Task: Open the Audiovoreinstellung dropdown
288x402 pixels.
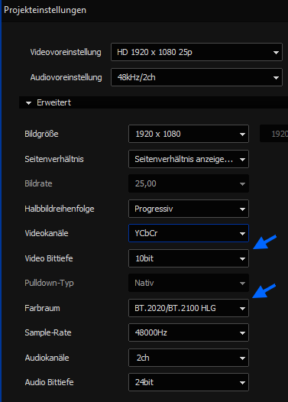Action: coord(196,77)
